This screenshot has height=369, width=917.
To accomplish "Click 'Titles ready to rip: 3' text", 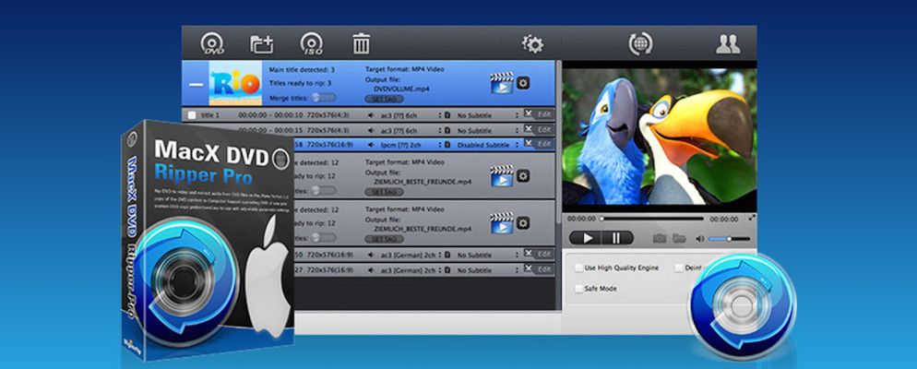I will pos(302,84).
